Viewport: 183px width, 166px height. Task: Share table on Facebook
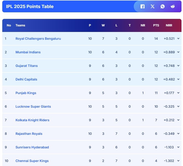point(143,7)
